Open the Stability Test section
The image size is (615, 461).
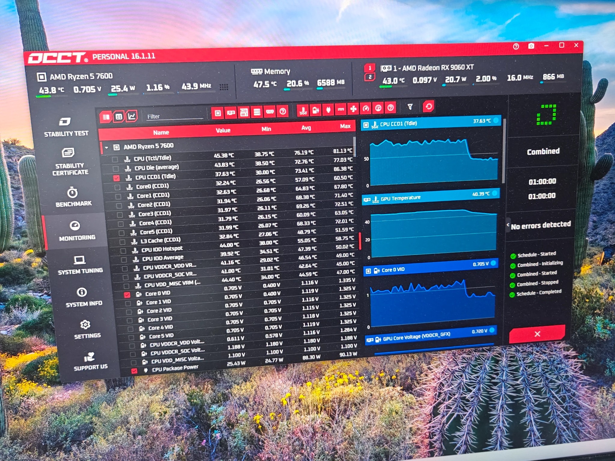[x=66, y=127]
